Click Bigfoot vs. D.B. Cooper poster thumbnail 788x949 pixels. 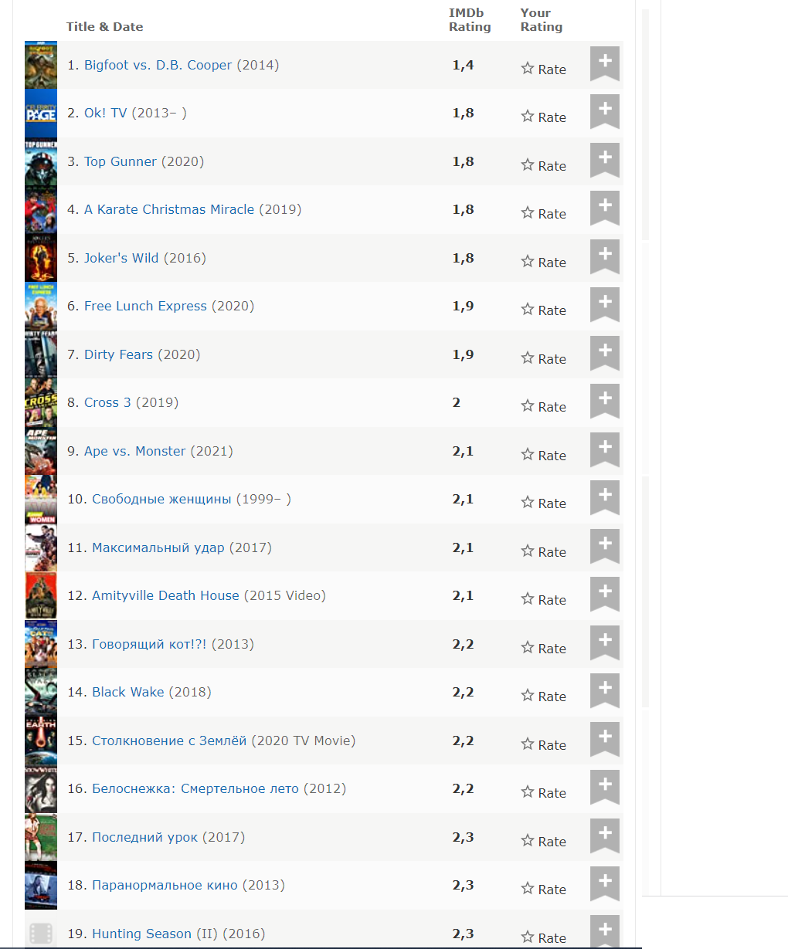coord(41,65)
